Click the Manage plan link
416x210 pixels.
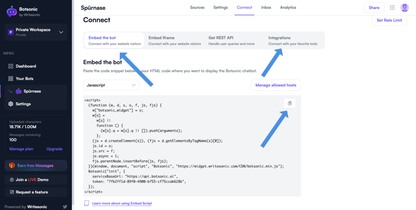pyautogui.click(x=21, y=149)
